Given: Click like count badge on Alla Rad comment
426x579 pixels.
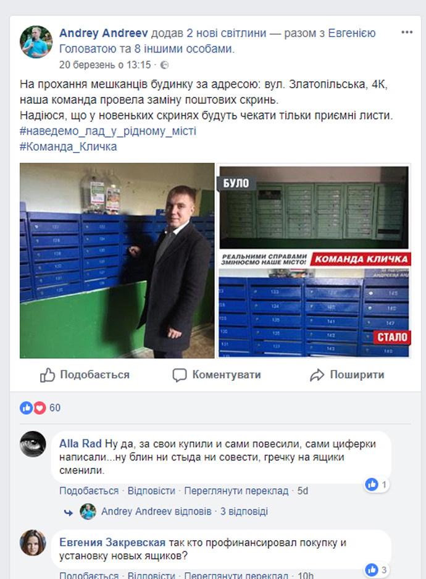Looking at the screenshot, I should pos(376,484).
